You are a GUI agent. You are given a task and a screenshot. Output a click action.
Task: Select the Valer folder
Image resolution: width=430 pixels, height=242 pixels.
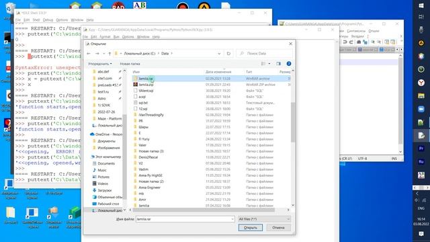(142, 145)
